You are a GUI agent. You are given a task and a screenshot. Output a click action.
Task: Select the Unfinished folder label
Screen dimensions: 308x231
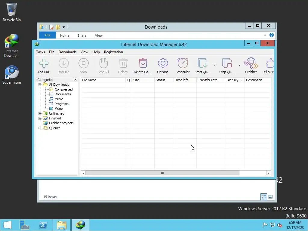tap(57, 113)
